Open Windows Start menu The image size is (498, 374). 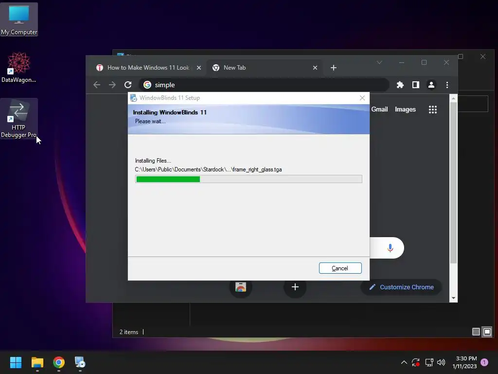pos(16,362)
